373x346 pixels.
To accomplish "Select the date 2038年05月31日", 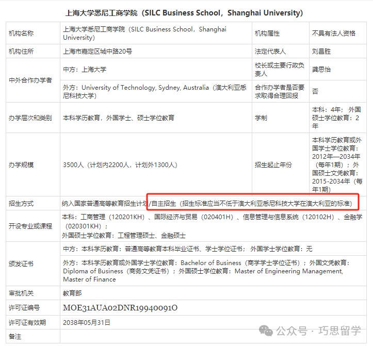I will 87,323.
